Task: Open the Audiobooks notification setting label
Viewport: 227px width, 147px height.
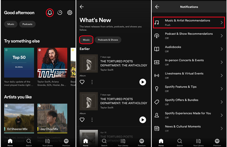Action: point(173,47)
